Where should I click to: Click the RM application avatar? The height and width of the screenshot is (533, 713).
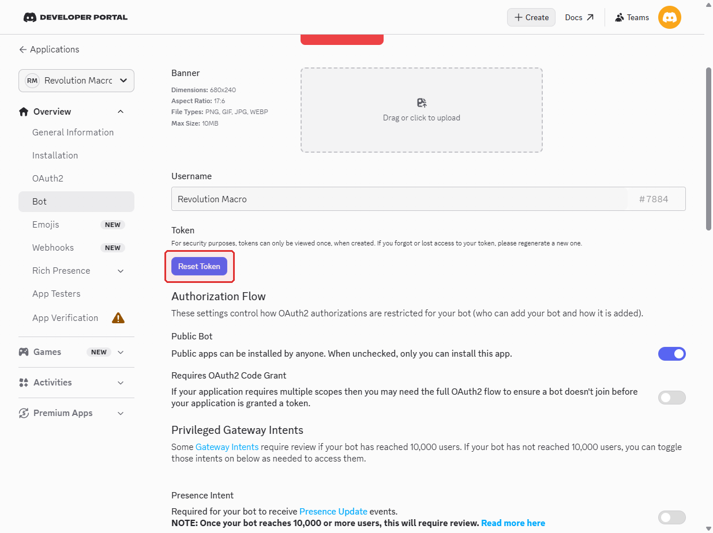click(32, 81)
